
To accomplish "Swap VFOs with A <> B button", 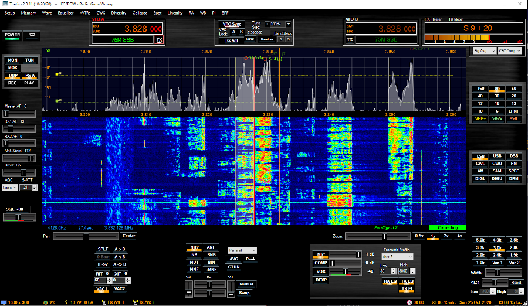I will [x=119, y=264].
